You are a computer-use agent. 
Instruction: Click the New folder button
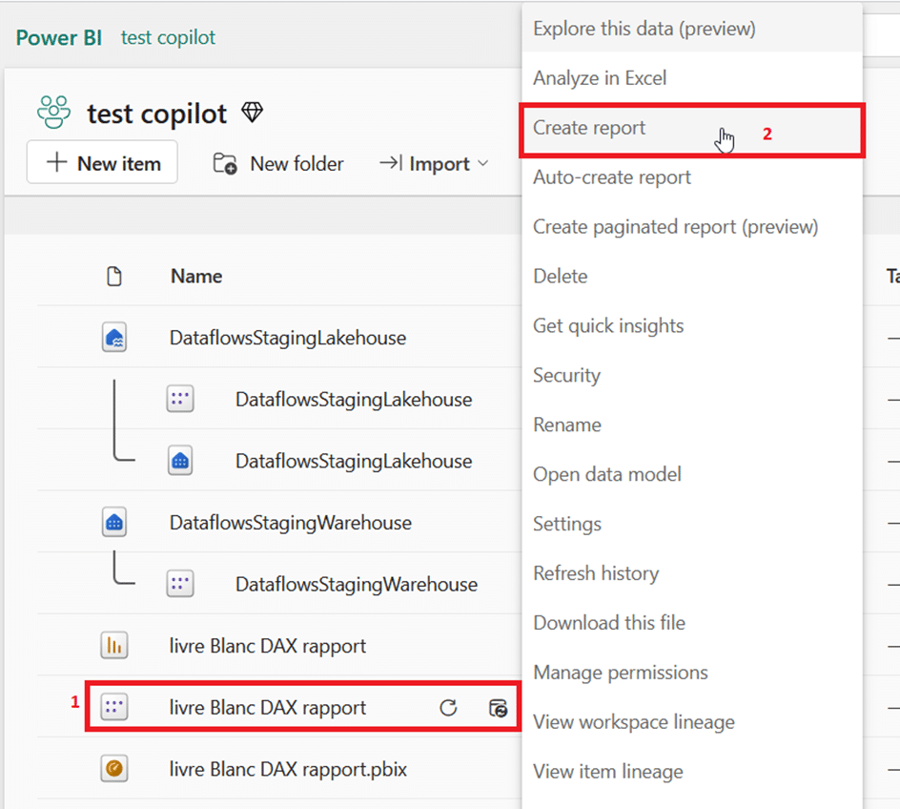click(278, 164)
